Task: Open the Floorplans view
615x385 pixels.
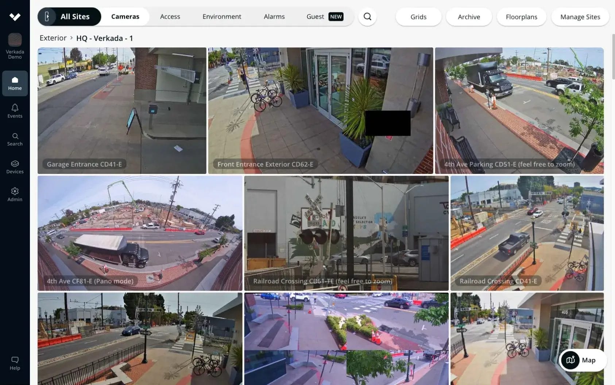Action: pyautogui.click(x=521, y=17)
